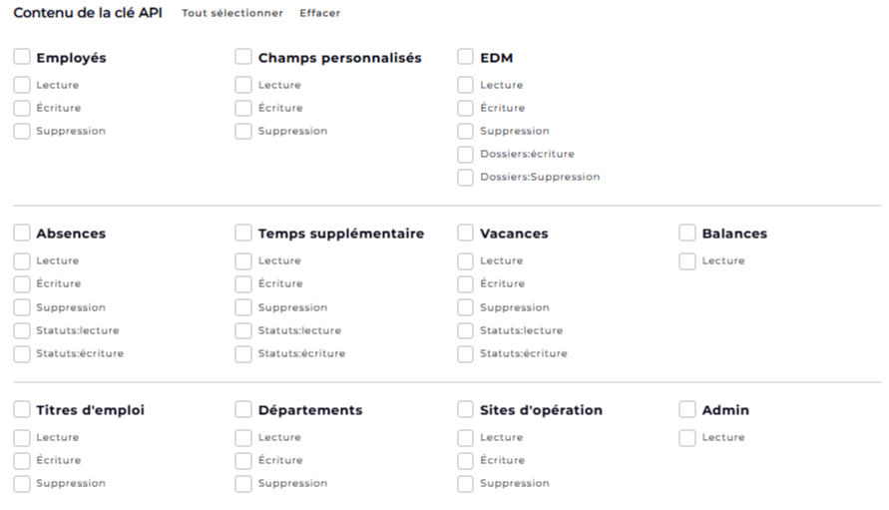
Task: Select the Admin group checkbox
Action: (687, 409)
